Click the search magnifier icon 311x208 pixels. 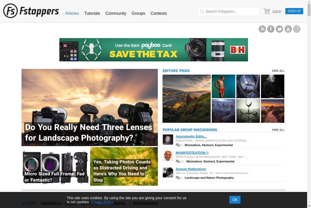click(202, 11)
